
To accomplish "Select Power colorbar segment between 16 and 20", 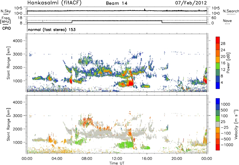I will pyautogui.click(x=218, y=60).
